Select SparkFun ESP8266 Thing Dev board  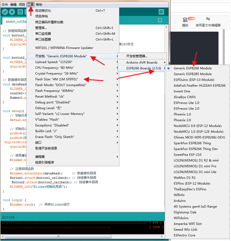tap(197, 149)
